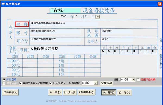Click the 全称 label
The width and height of the screenshot is (163, 105).
click(22, 24)
